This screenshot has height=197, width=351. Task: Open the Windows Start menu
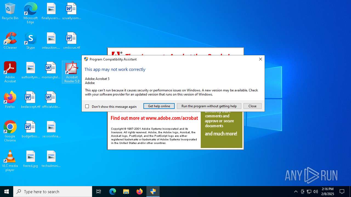tap(7, 192)
